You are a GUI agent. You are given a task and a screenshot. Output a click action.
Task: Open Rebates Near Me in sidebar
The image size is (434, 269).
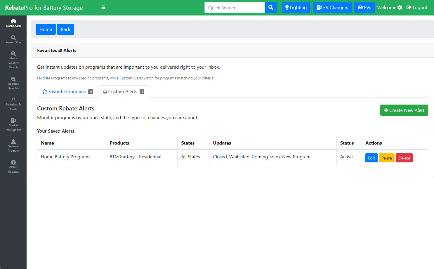pyautogui.click(x=13, y=83)
